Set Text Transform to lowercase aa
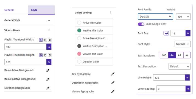The image size is (196, 99). pyautogui.click(x=187, y=55)
